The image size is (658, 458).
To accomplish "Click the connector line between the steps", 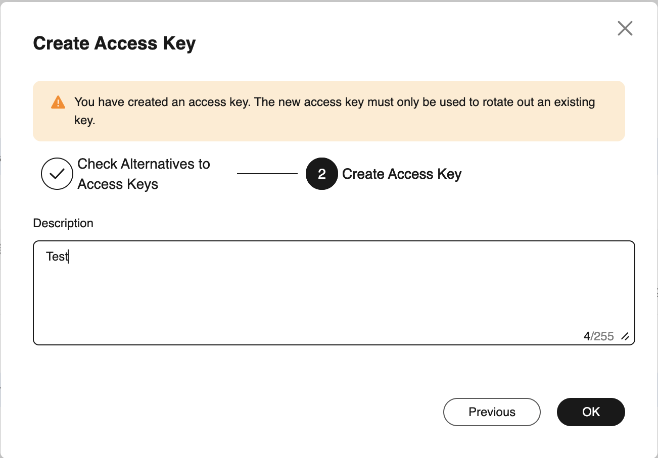I will (x=267, y=174).
